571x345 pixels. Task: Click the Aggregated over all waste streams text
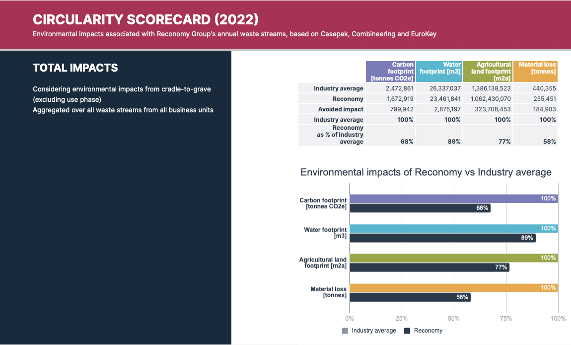[123, 110]
